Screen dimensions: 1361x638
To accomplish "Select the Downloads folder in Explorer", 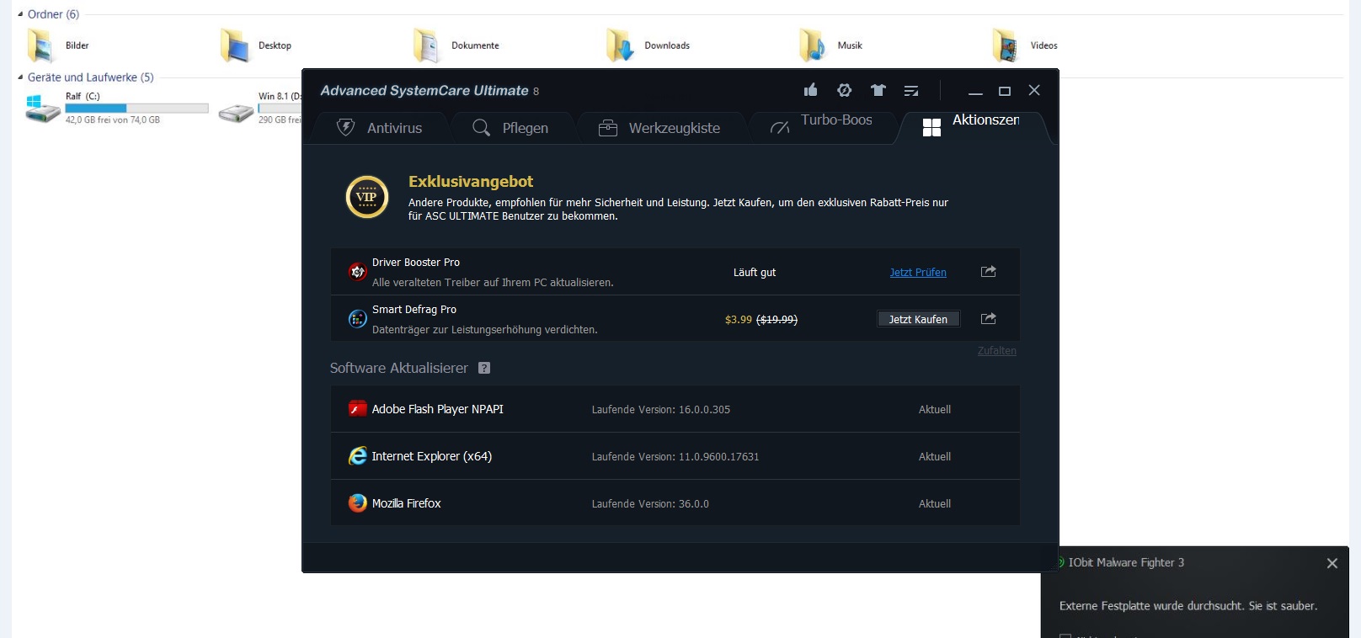I will point(648,45).
